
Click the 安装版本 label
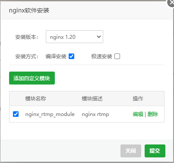(27, 37)
